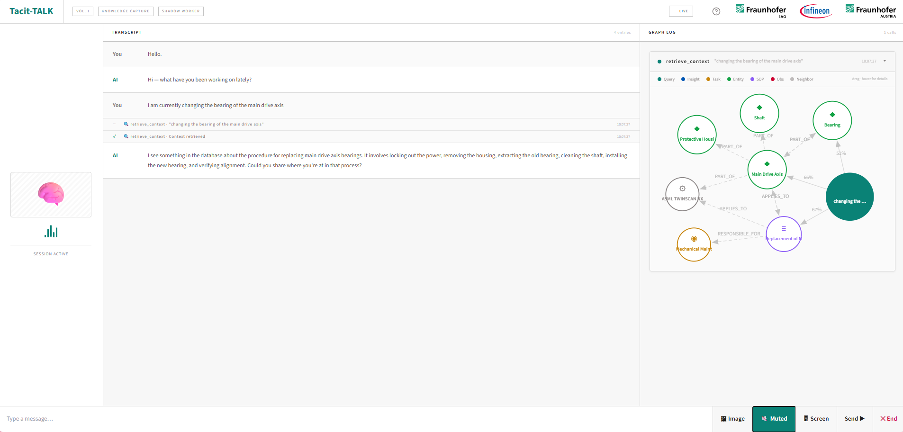Expand the retrieve_context query row in transcript

pos(197,124)
